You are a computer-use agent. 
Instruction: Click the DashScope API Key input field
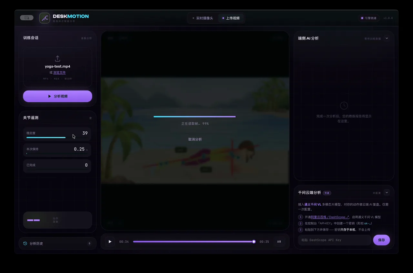[335, 240]
